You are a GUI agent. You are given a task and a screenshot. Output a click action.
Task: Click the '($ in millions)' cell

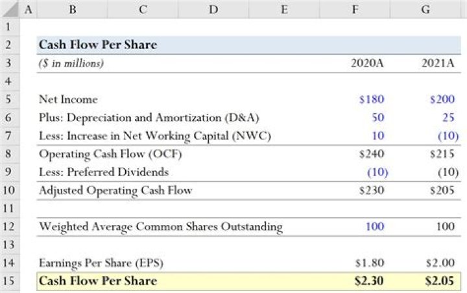[x=71, y=63]
